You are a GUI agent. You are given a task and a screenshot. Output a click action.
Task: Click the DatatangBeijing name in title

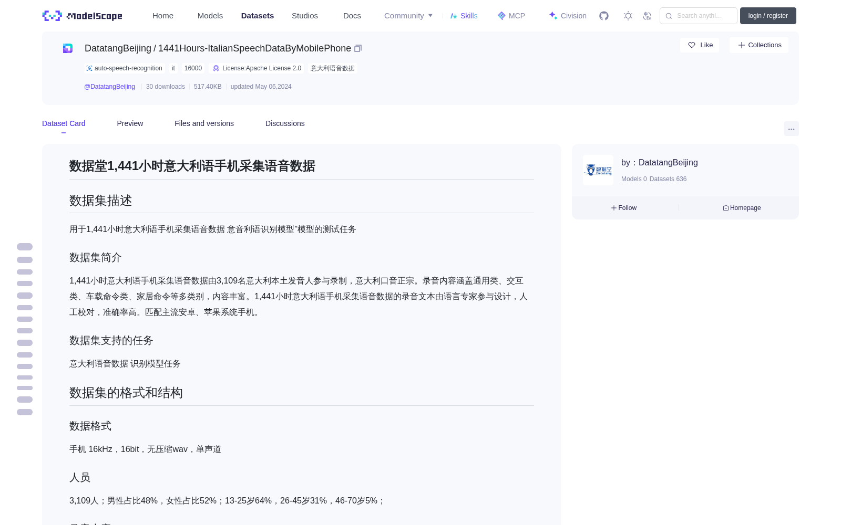[118, 48]
